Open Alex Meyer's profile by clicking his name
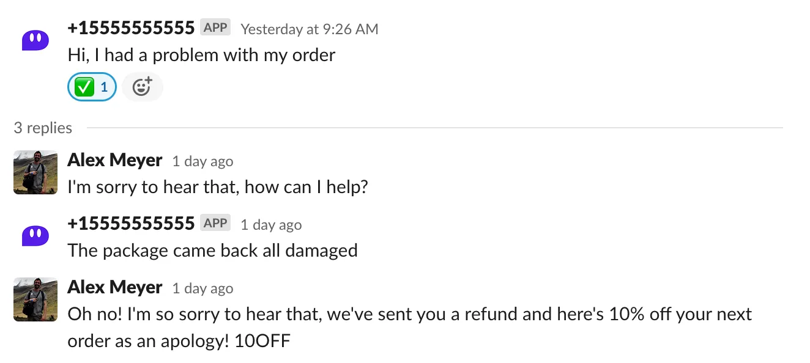The image size is (810, 363). [114, 160]
